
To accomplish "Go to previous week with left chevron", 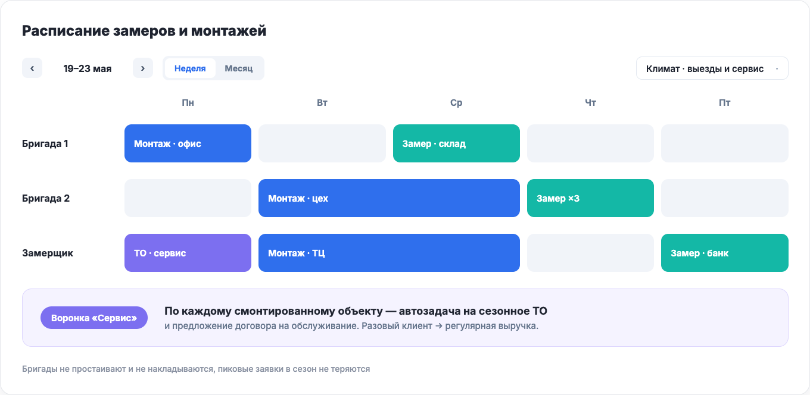I will tap(32, 68).
